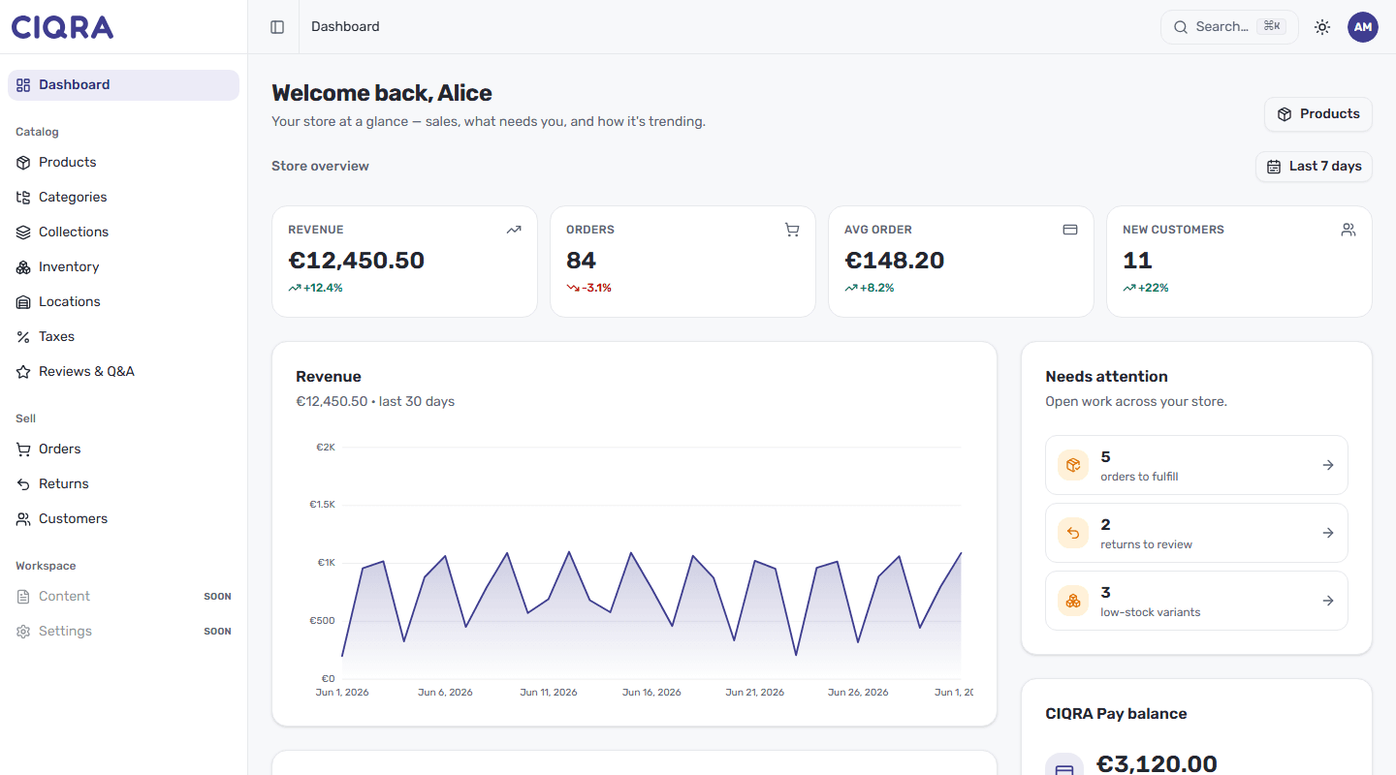Click the Revenue card trend icon
Screen dimensions: 1396x775
[x=514, y=231]
